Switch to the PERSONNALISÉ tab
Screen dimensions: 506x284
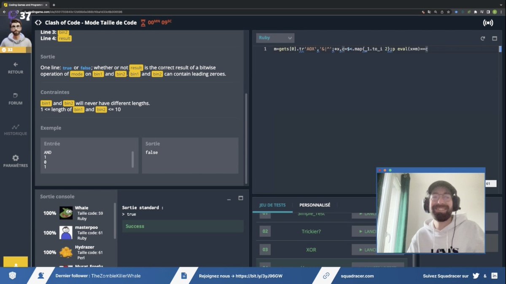click(x=315, y=205)
